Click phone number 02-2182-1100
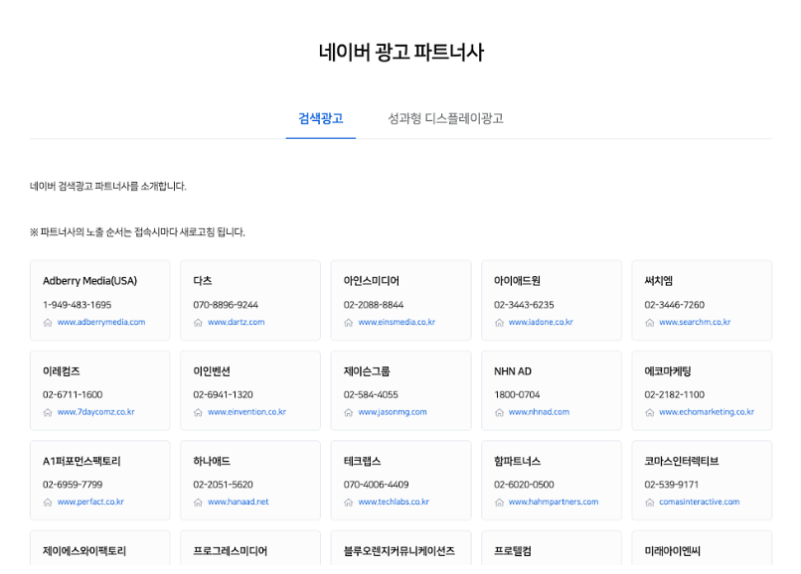Screen dimensions: 801x574 tap(675, 395)
